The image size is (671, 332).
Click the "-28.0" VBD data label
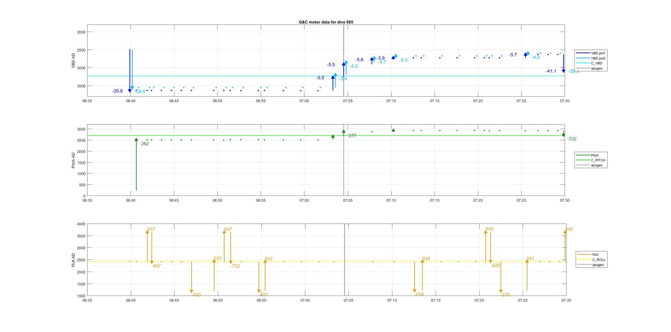[140, 92]
